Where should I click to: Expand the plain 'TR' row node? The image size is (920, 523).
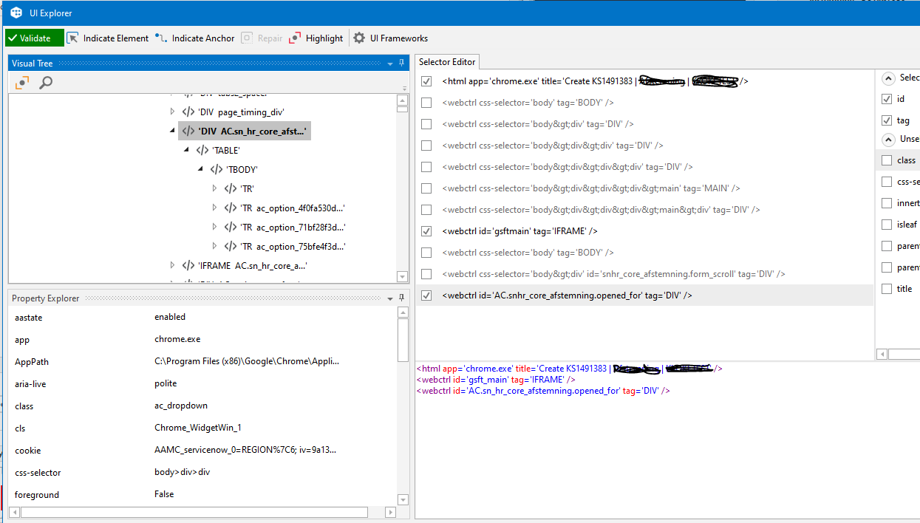214,188
